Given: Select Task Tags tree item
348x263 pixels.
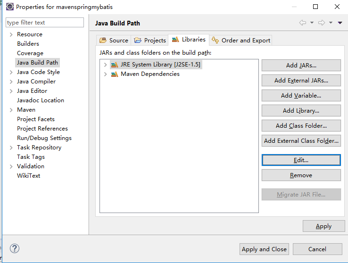Looking at the screenshot, I should coord(31,157).
